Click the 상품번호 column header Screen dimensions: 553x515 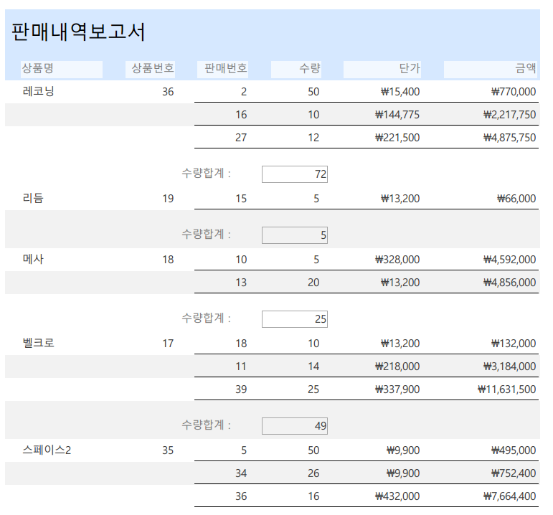[150, 69]
